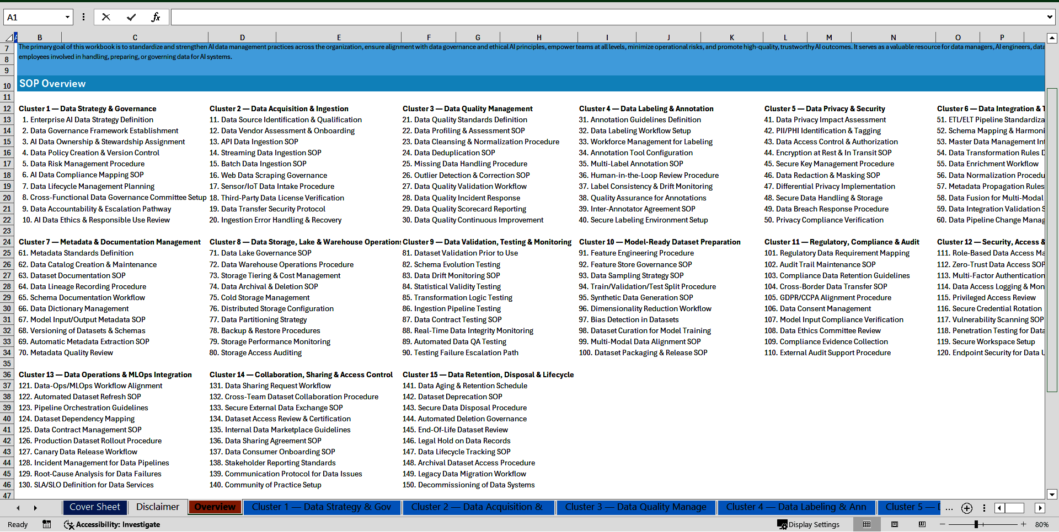
Task: Click the right arrow of the horizontal scrollbar
Action: click(1041, 508)
